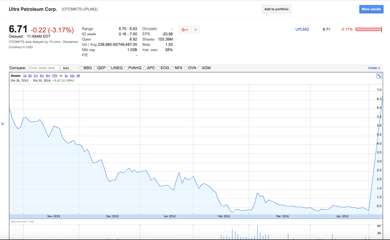
Task: Click the chart collapse/shrink icon
Action: point(379,76)
